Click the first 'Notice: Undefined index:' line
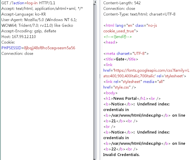The image size is (193, 160). pos(136,104)
